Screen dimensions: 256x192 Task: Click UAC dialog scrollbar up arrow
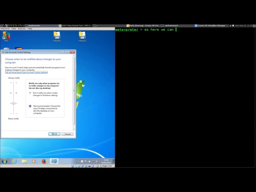pyautogui.click(x=74, y=56)
